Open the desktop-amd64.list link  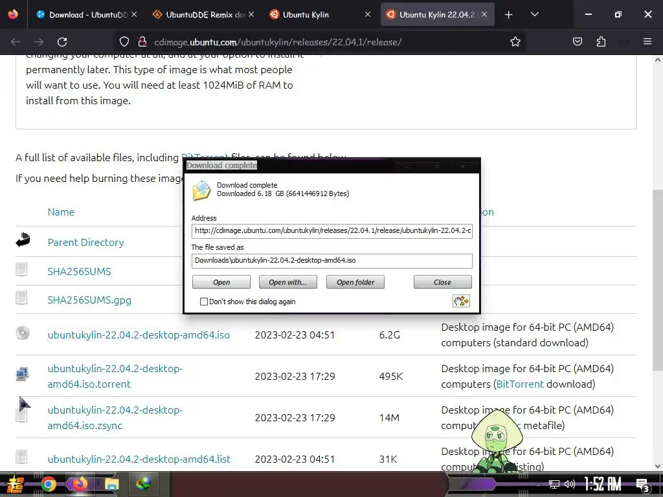(139, 459)
